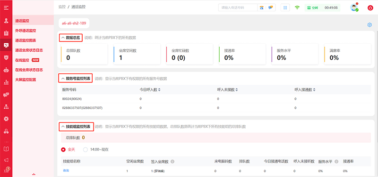This screenshot has width=378, height=177.
Task: Collapse the submenu panel with bottom arrow
Action: coord(34,174)
